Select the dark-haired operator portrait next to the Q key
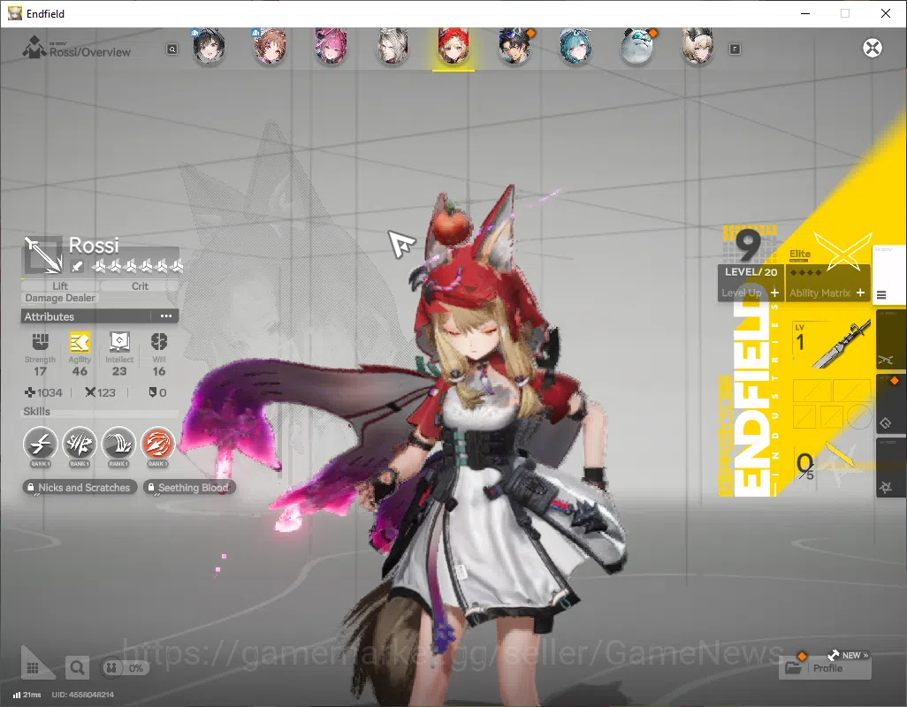Screen dimensions: 907x707 tap(209, 46)
